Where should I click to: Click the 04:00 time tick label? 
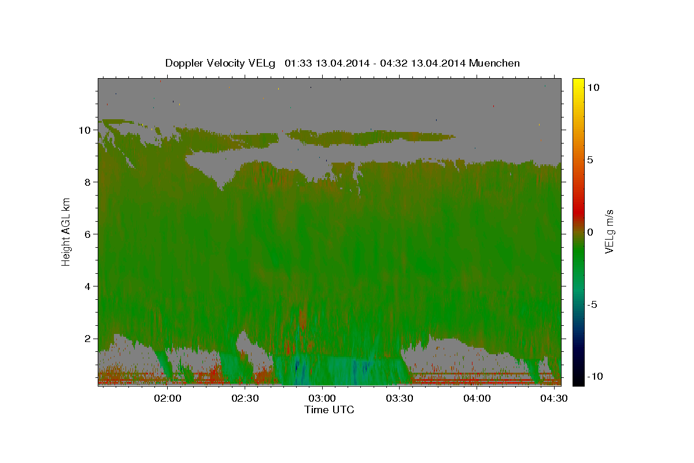coord(477,398)
